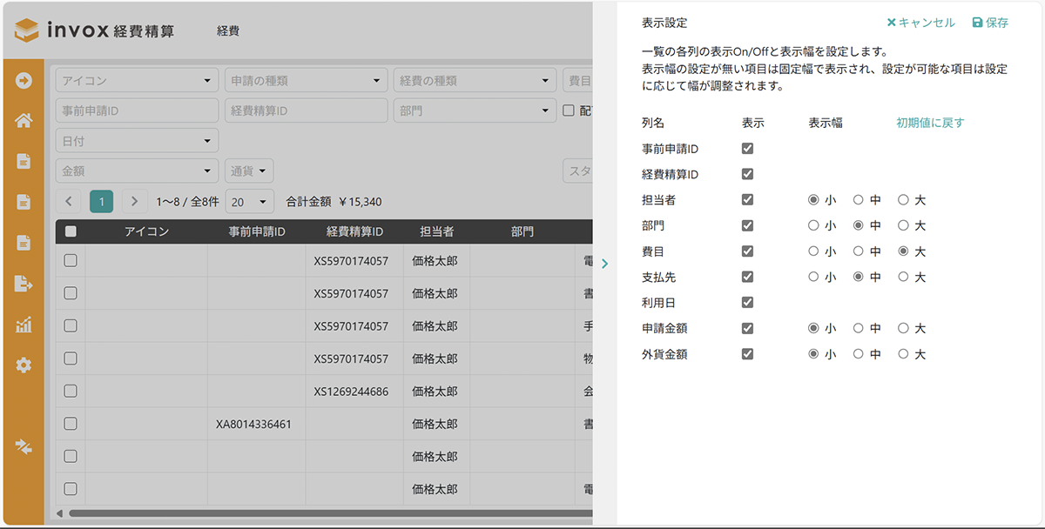This screenshot has height=529, width=1045.
Task: Collapse display settings panel with chevron
Action: tap(604, 264)
